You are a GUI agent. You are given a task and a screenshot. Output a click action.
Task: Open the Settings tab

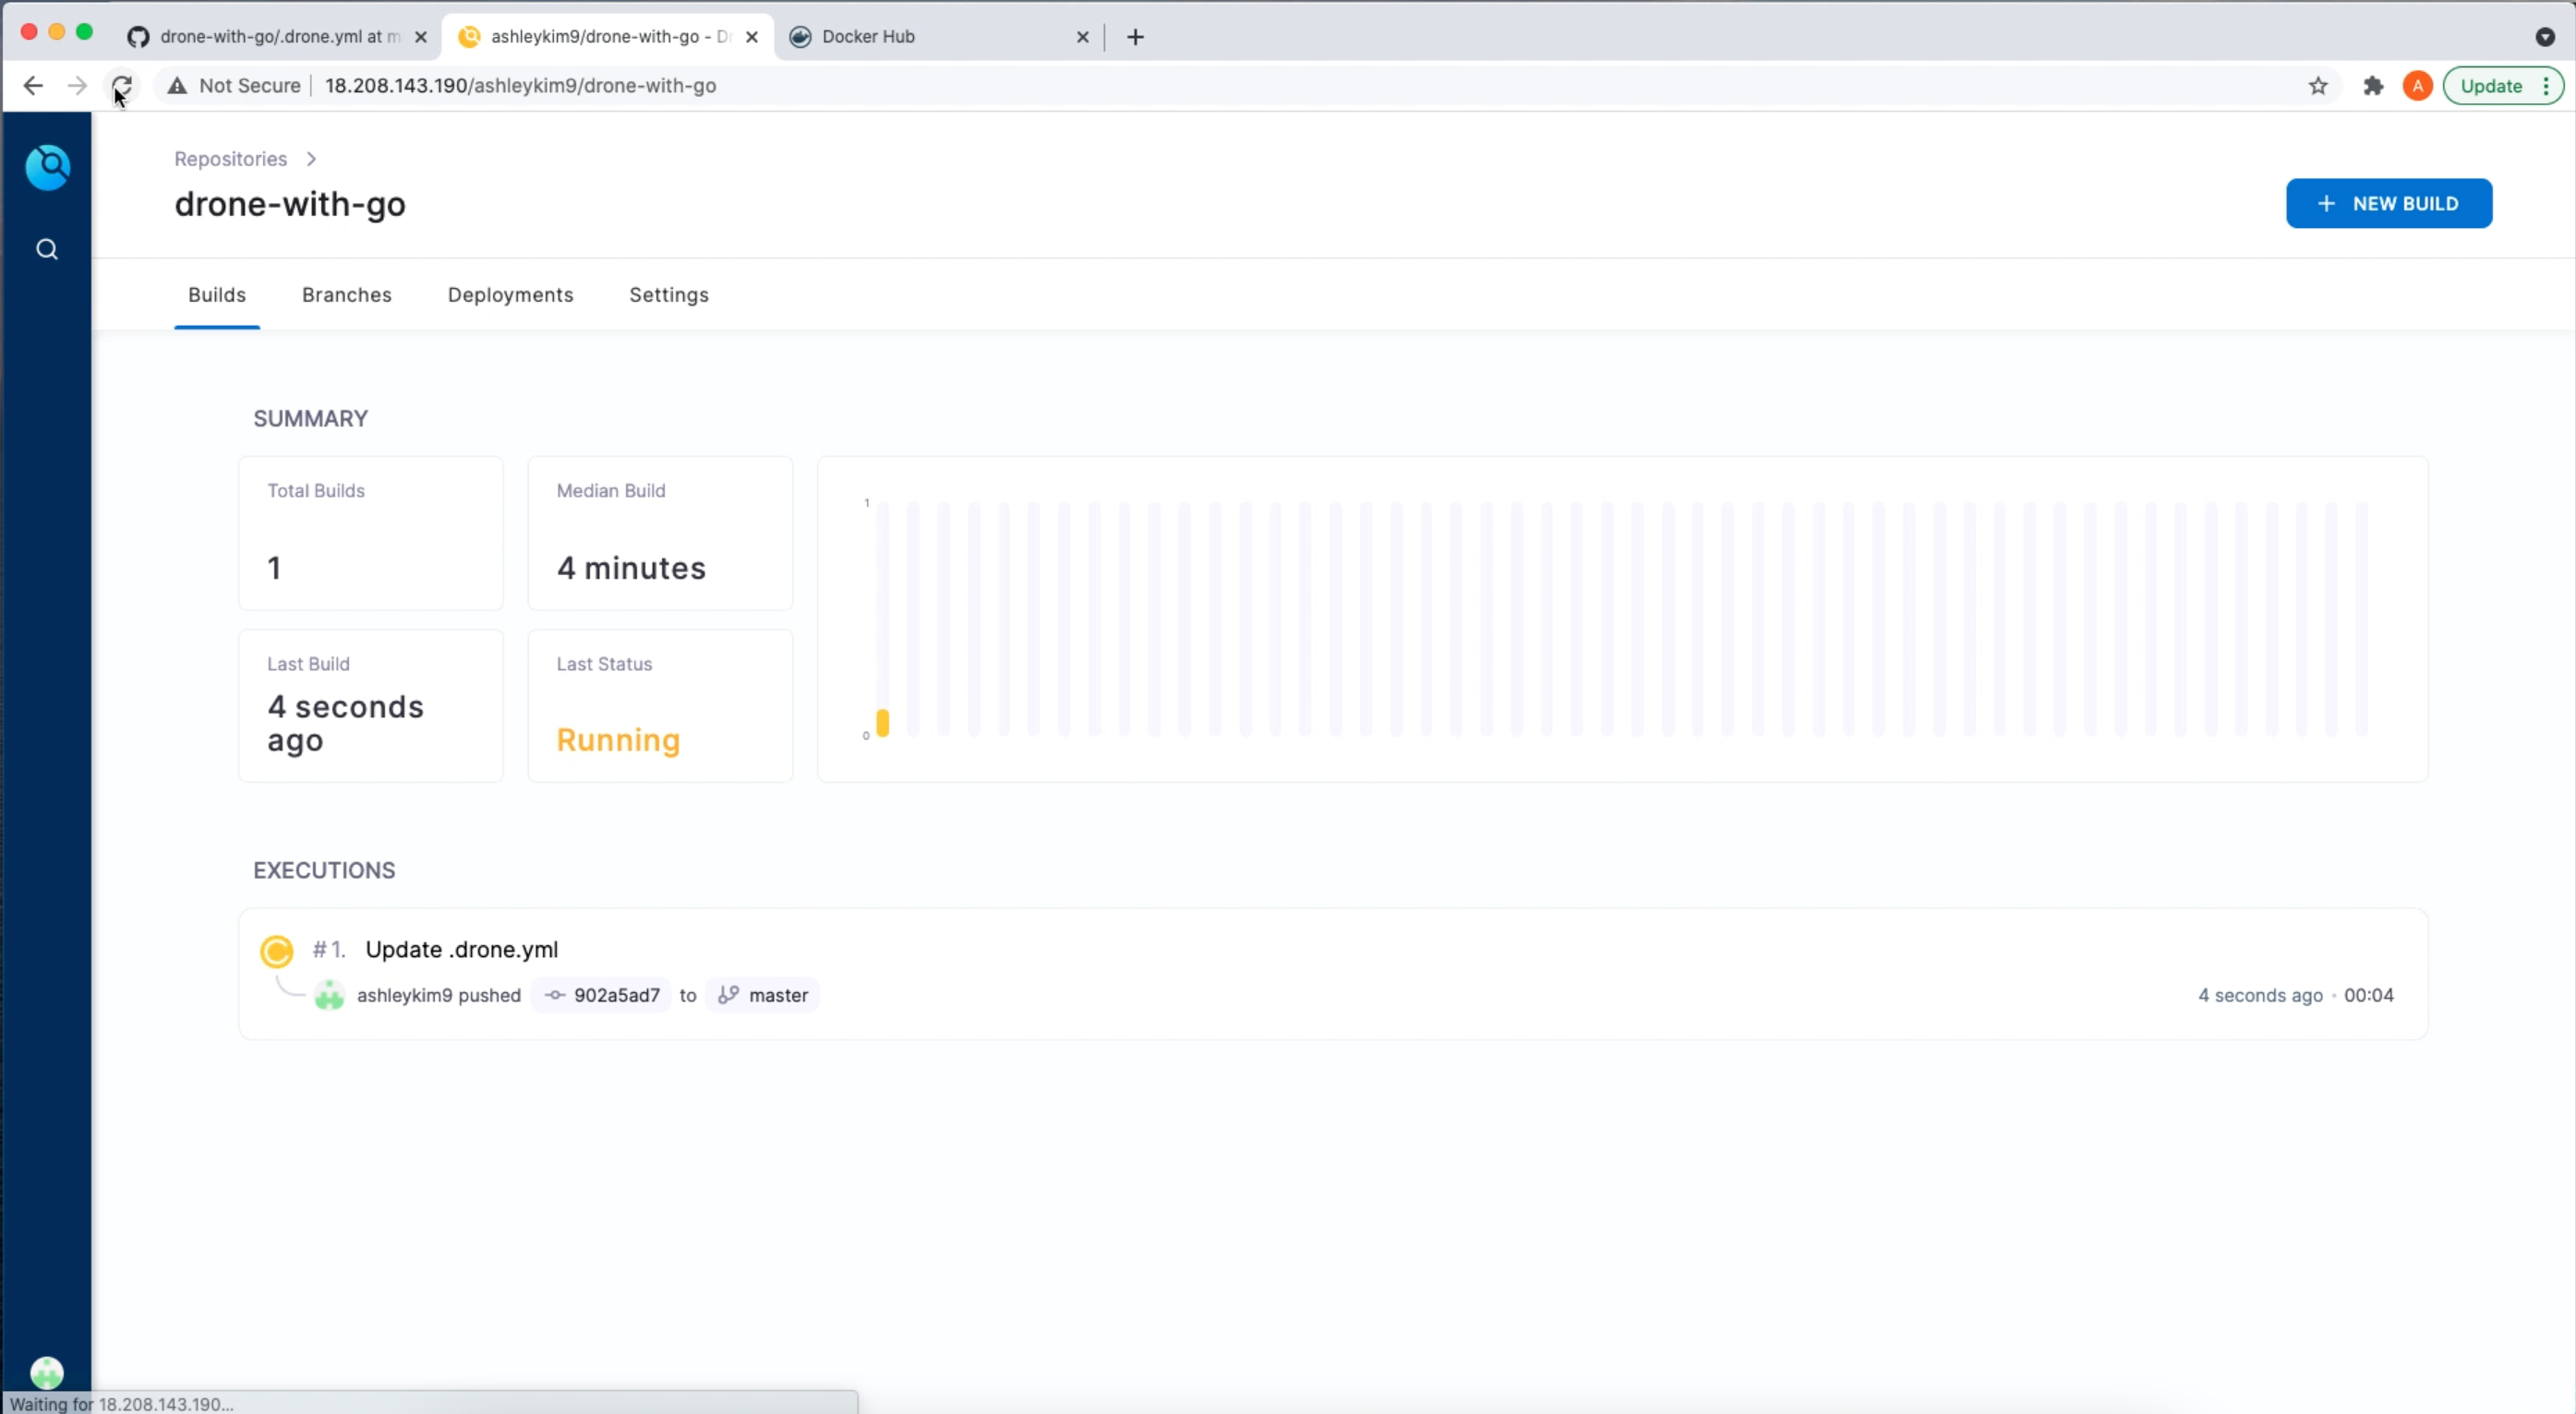pyautogui.click(x=669, y=295)
